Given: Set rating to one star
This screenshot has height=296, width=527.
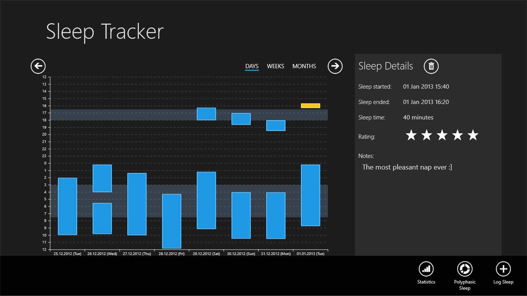Looking at the screenshot, I should coord(411,135).
